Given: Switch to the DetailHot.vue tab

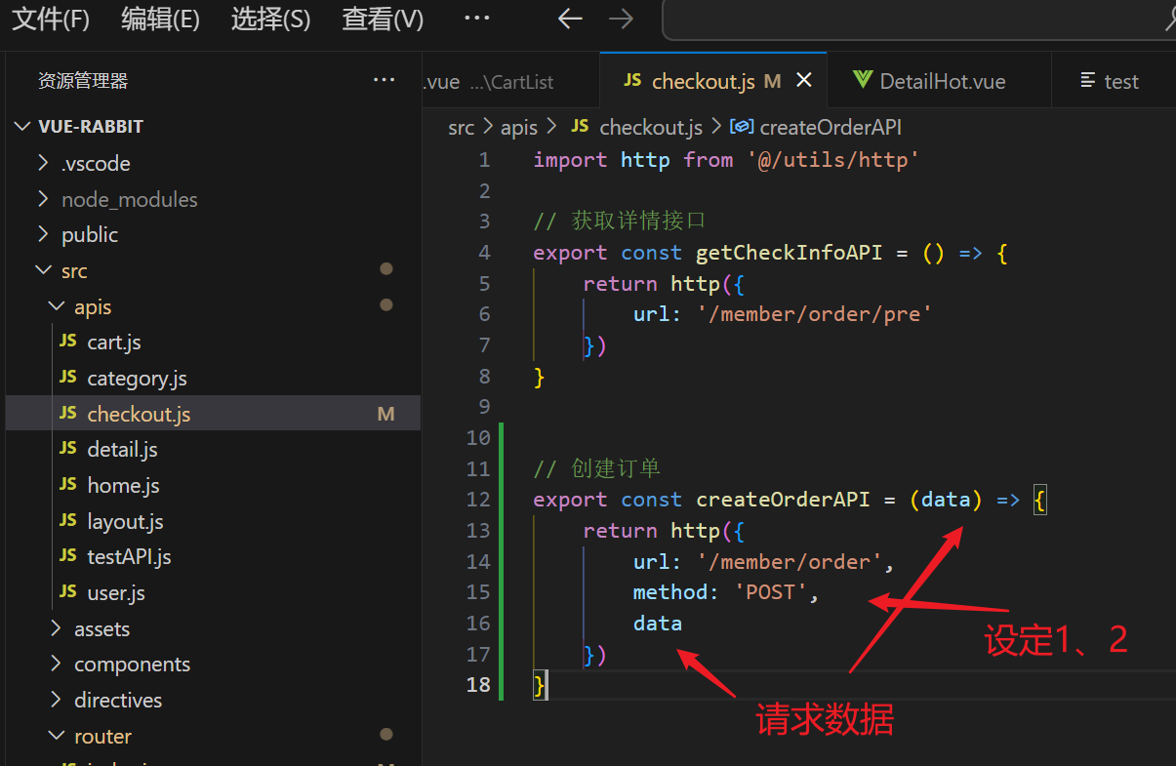Looking at the screenshot, I should point(939,81).
